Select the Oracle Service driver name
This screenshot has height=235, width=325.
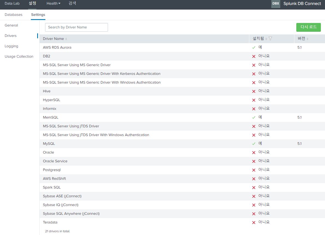[x=55, y=161]
